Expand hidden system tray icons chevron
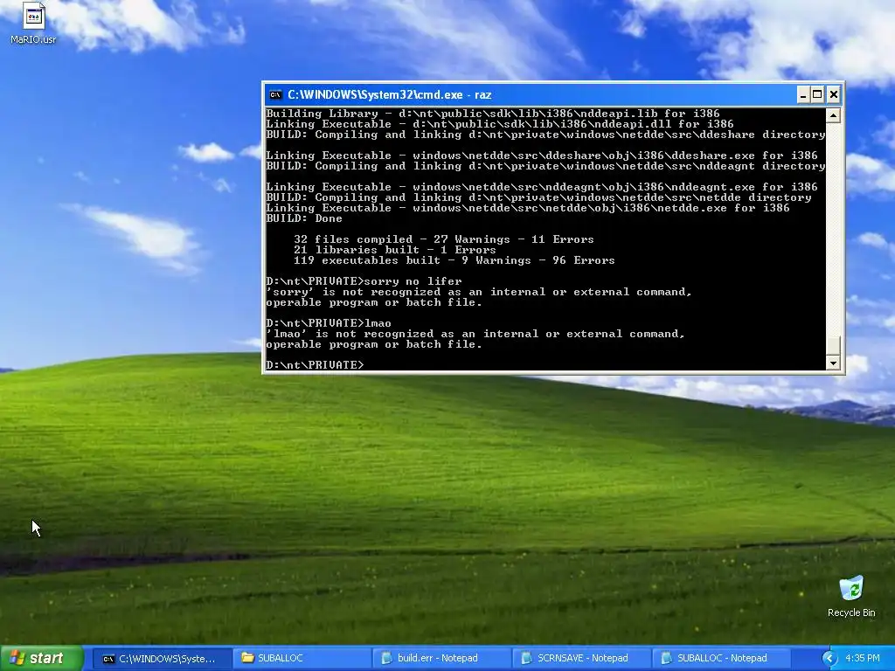895x671 pixels. (x=829, y=659)
